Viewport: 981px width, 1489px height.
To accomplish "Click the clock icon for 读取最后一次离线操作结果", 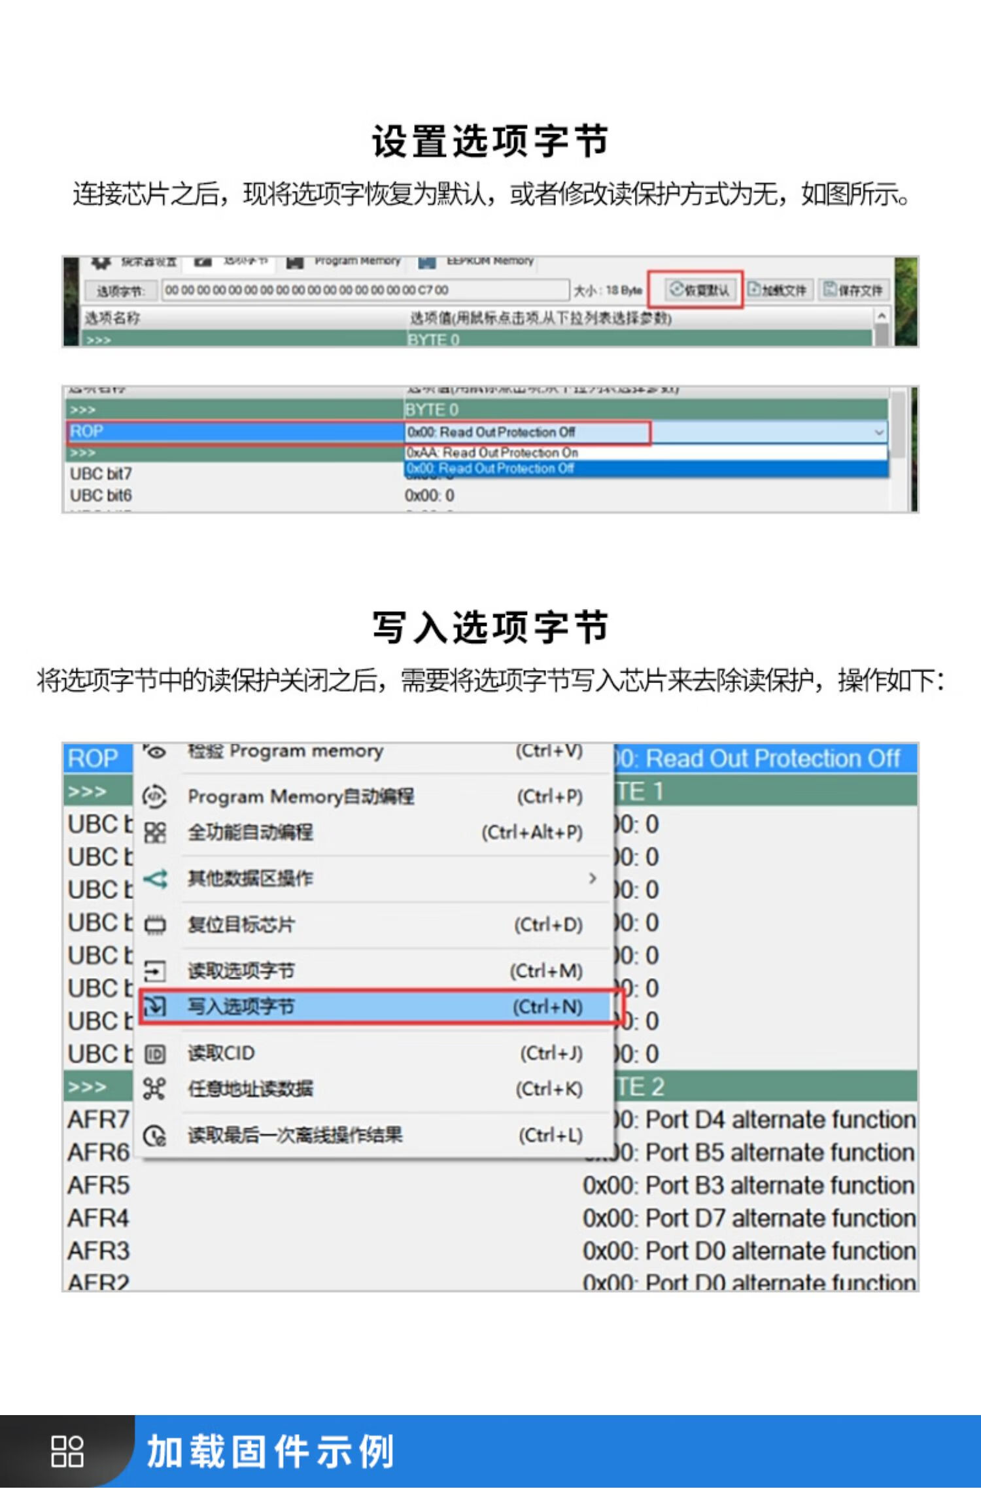I will click(154, 1135).
